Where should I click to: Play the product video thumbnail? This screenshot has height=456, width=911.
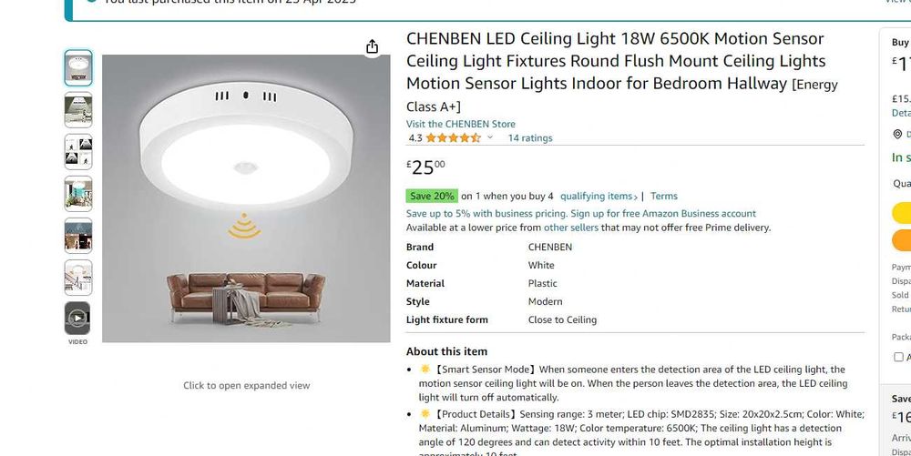(x=77, y=319)
